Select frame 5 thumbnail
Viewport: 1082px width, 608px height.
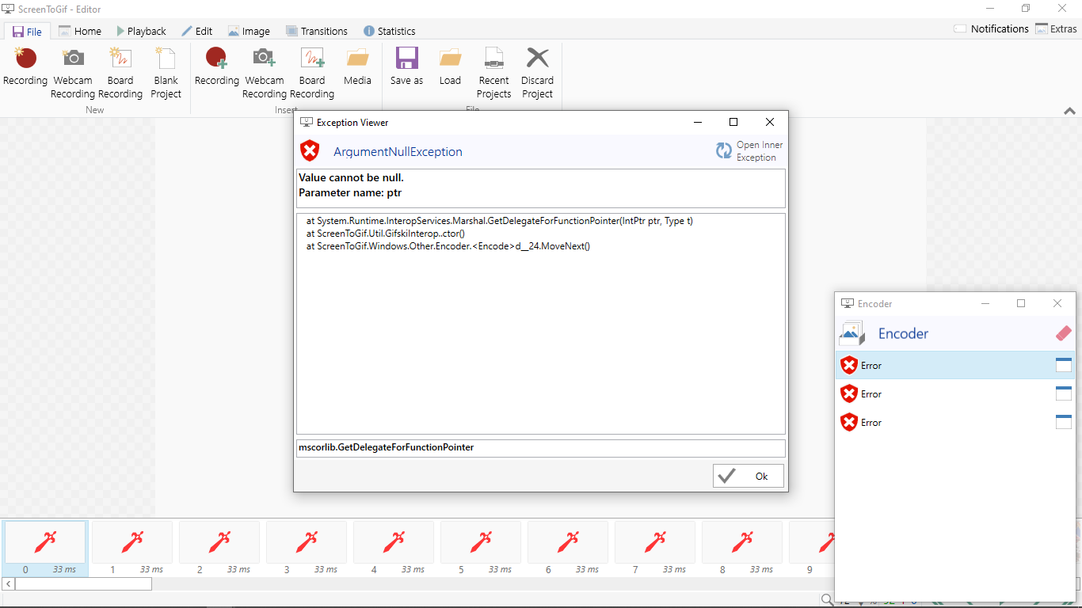pyautogui.click(x=481, y=549)
